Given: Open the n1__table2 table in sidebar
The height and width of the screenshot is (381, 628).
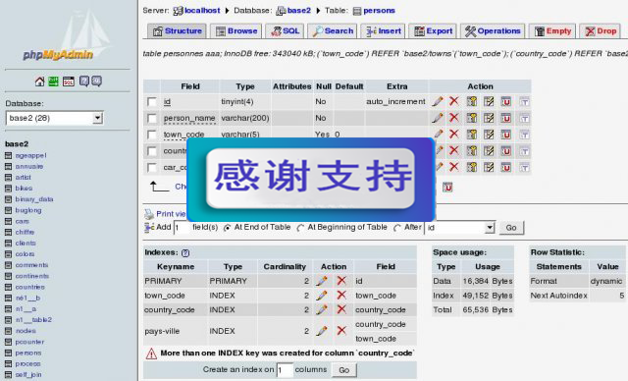Looking at the screenshot, I should pos(33,320).
